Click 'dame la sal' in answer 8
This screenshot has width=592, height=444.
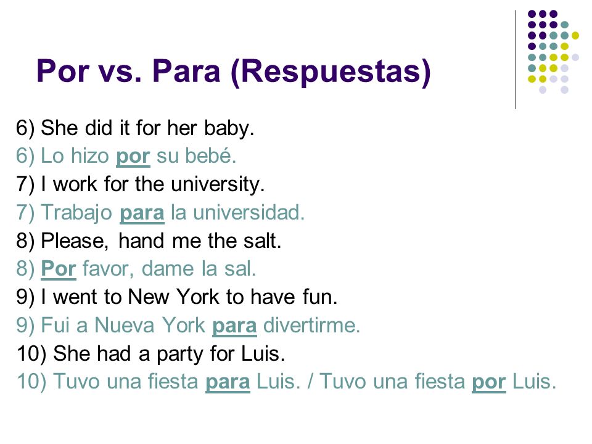199,269
